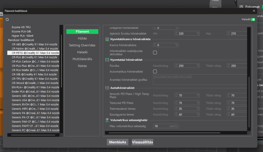Click Fúvóka Kezdőréteg temperature field

[x=187, y=66]
